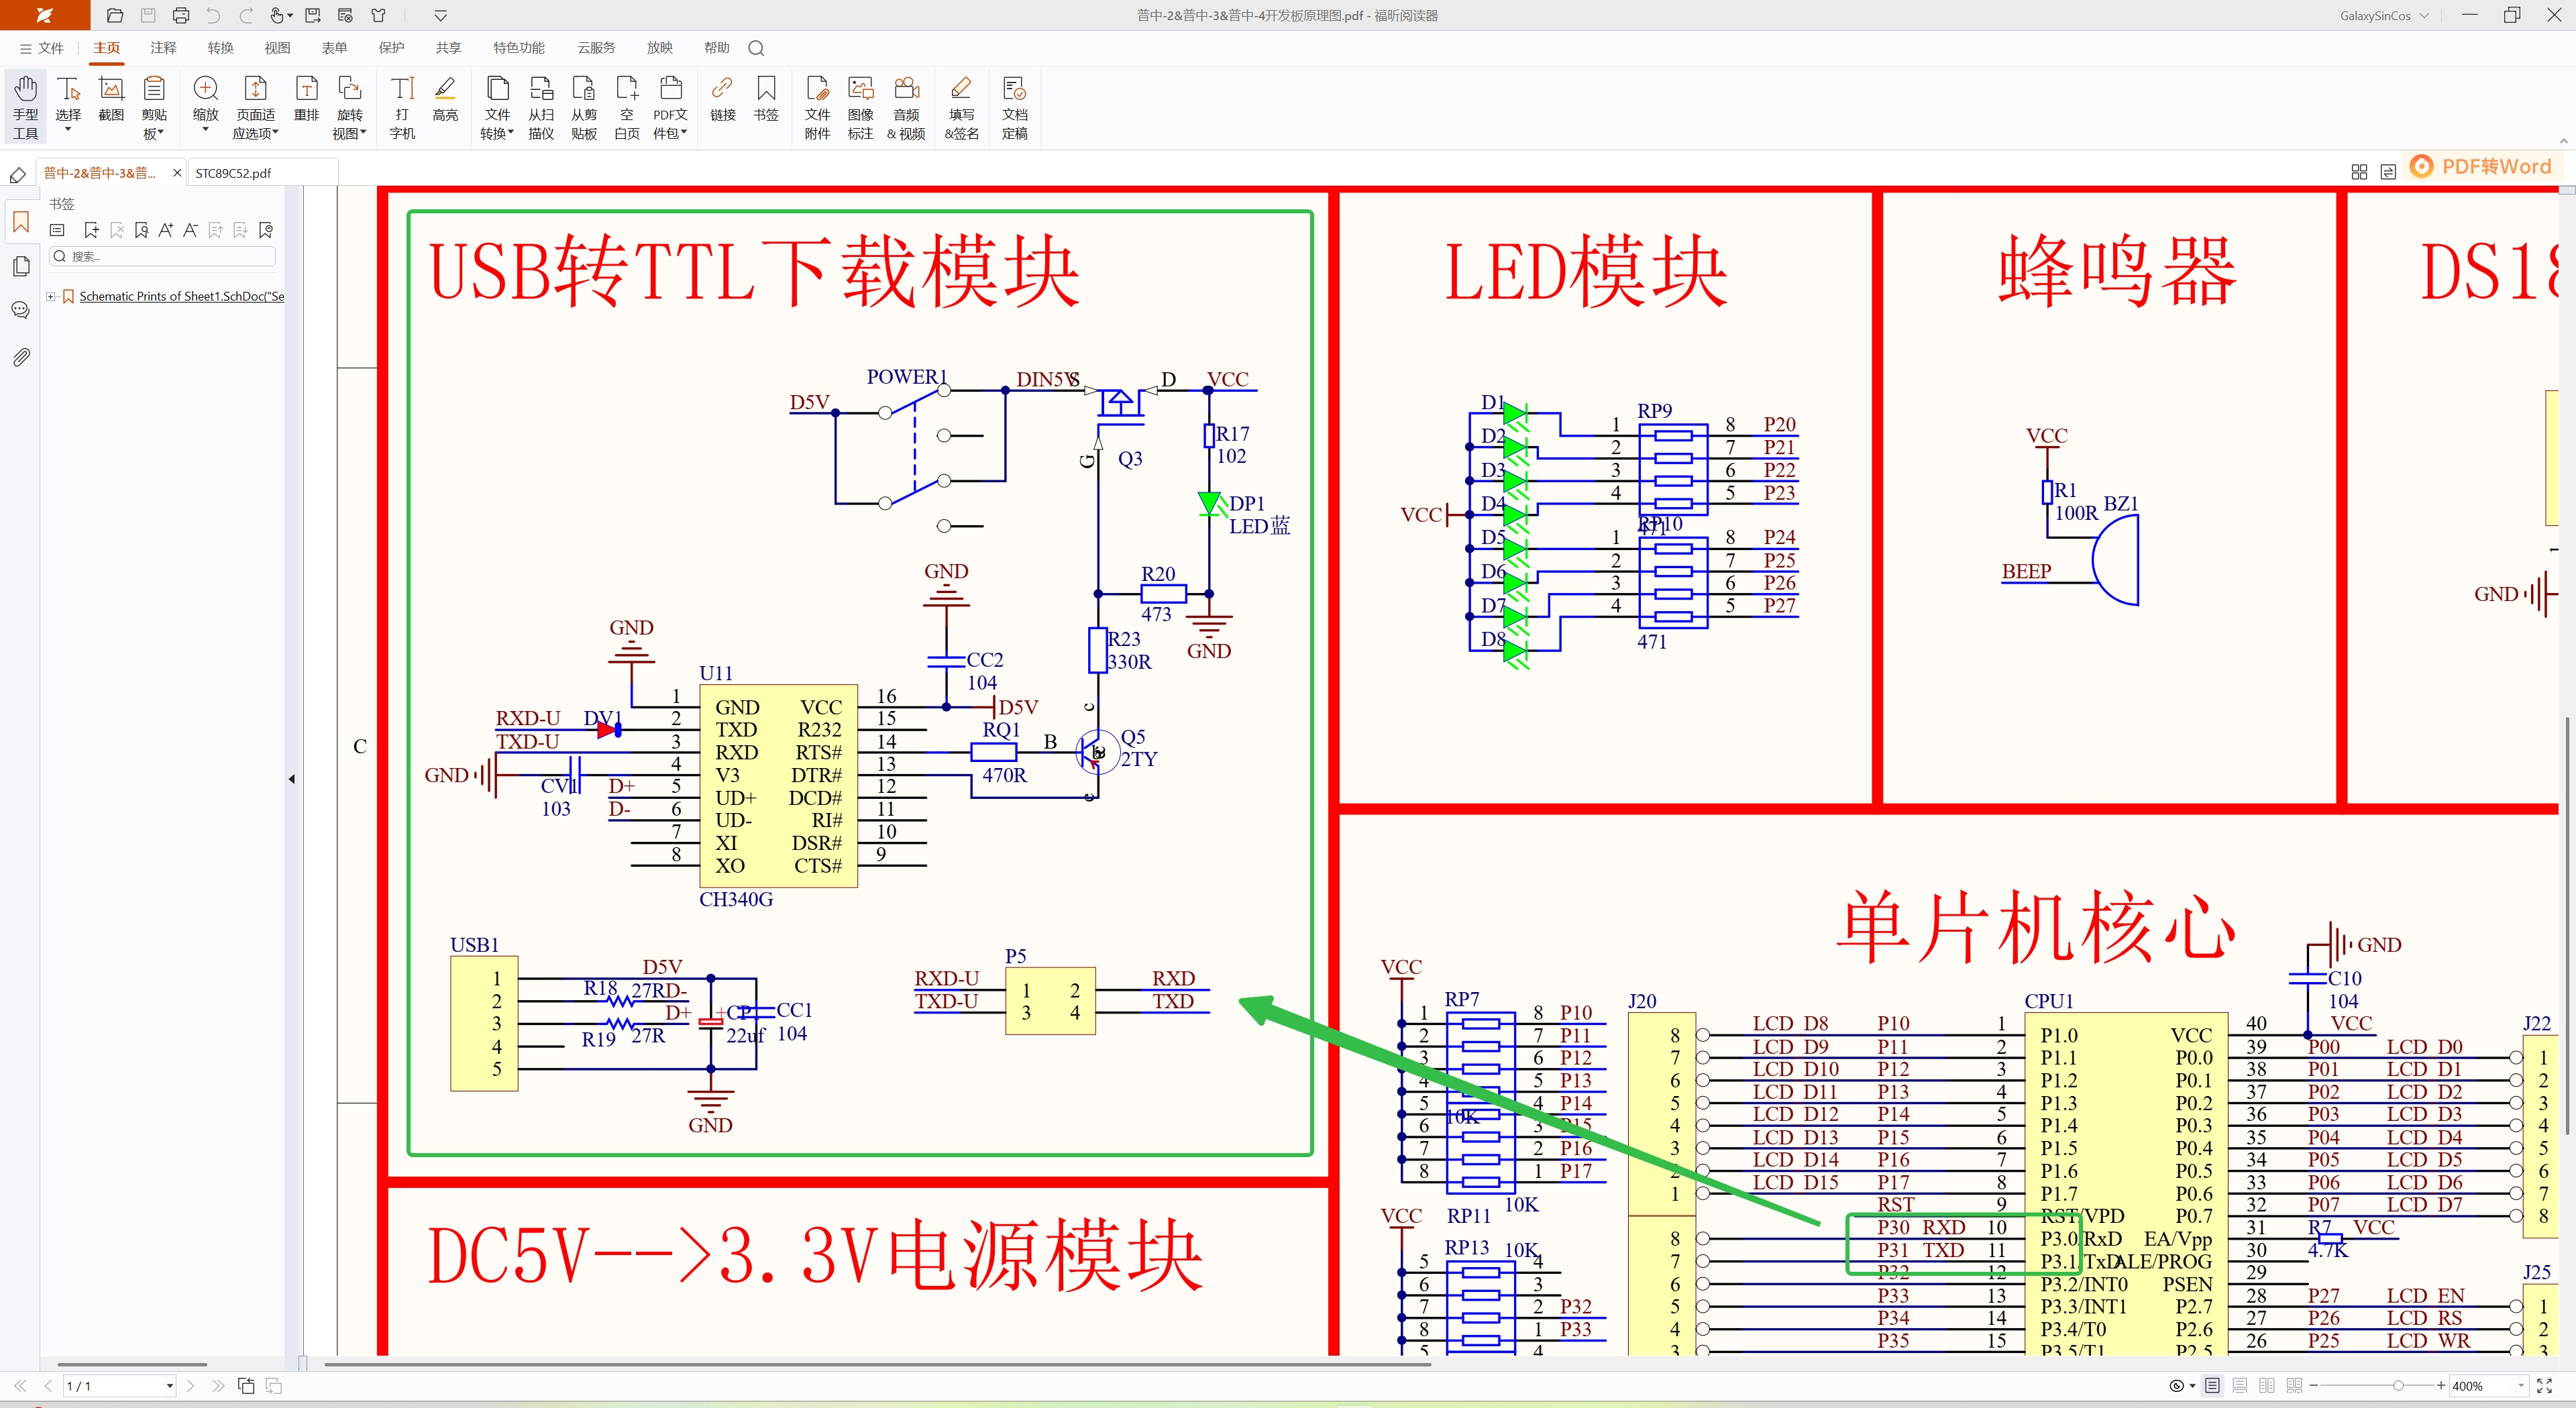Click the Schematic Prints of Sheet1 bookmark
This screenshot has height=1408, width=2576.
coord(182,297)
